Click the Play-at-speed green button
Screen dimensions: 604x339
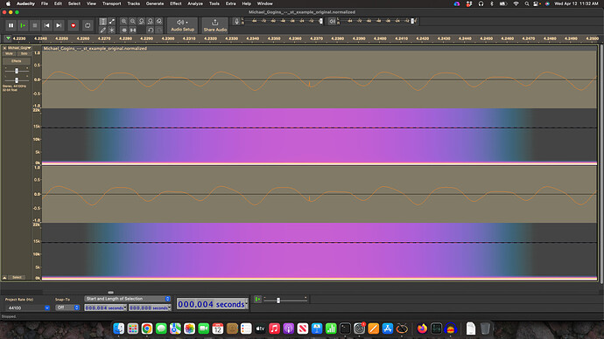click(257, 300)
